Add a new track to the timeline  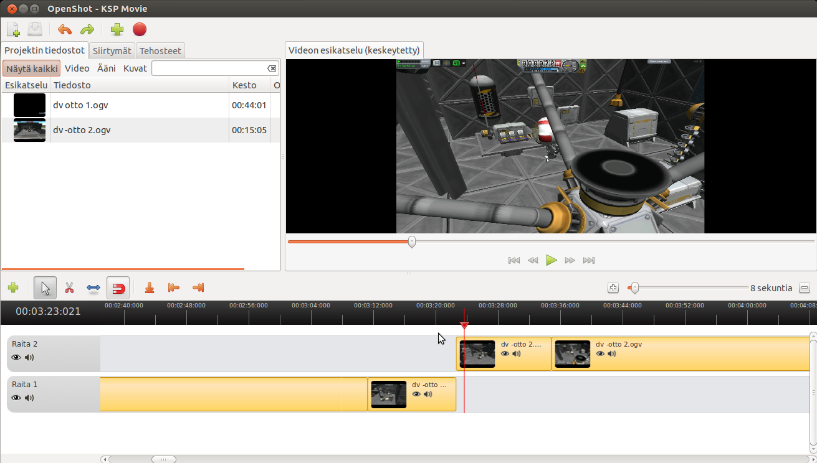point(13,288)
